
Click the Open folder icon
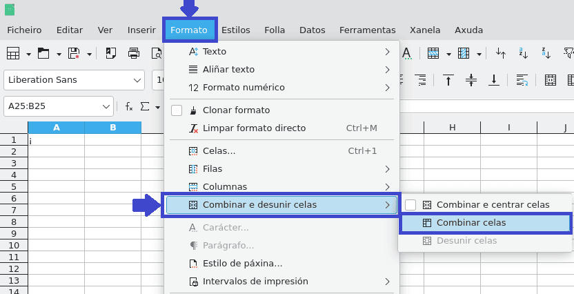tap(43, 53)
